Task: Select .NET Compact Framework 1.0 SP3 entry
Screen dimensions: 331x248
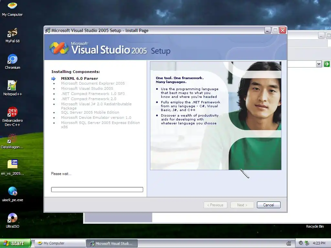Action: click(x=93, y=94)
